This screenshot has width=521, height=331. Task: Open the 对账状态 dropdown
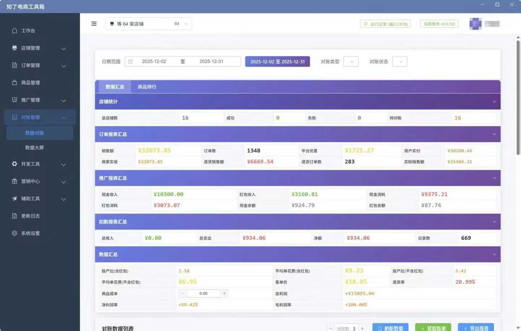[400, 62]
